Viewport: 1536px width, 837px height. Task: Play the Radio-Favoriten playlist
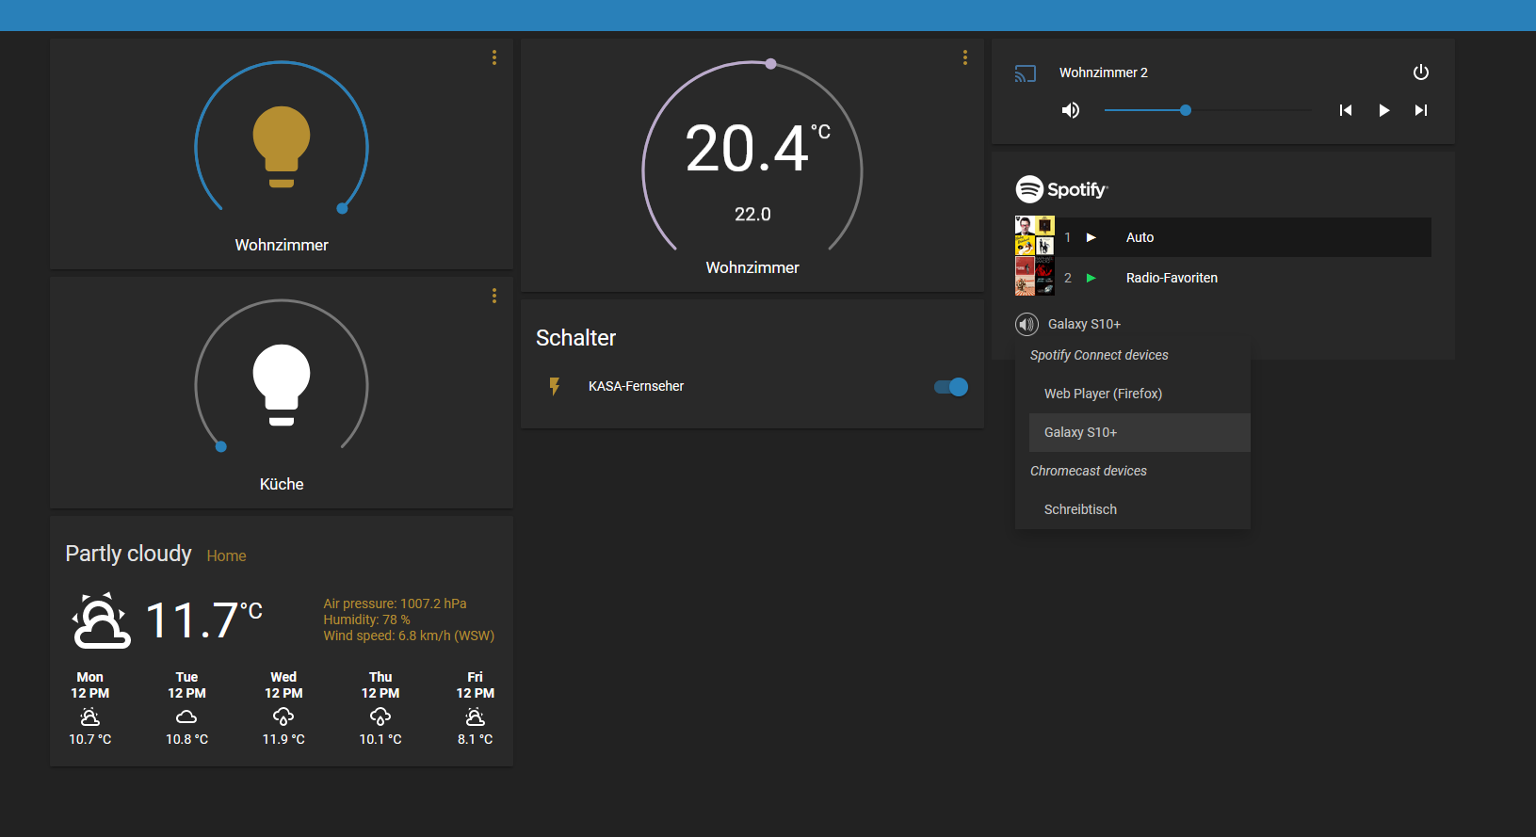pos(1091,278)
